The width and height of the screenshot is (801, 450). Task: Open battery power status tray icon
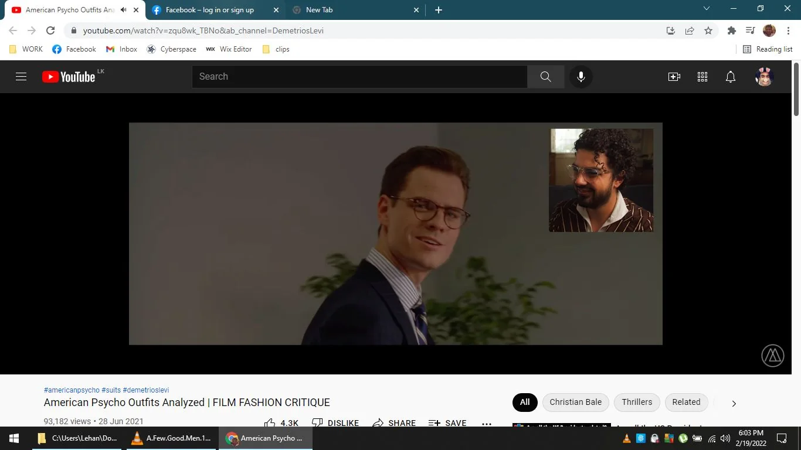pyautogui.click(x=697, y=438)
